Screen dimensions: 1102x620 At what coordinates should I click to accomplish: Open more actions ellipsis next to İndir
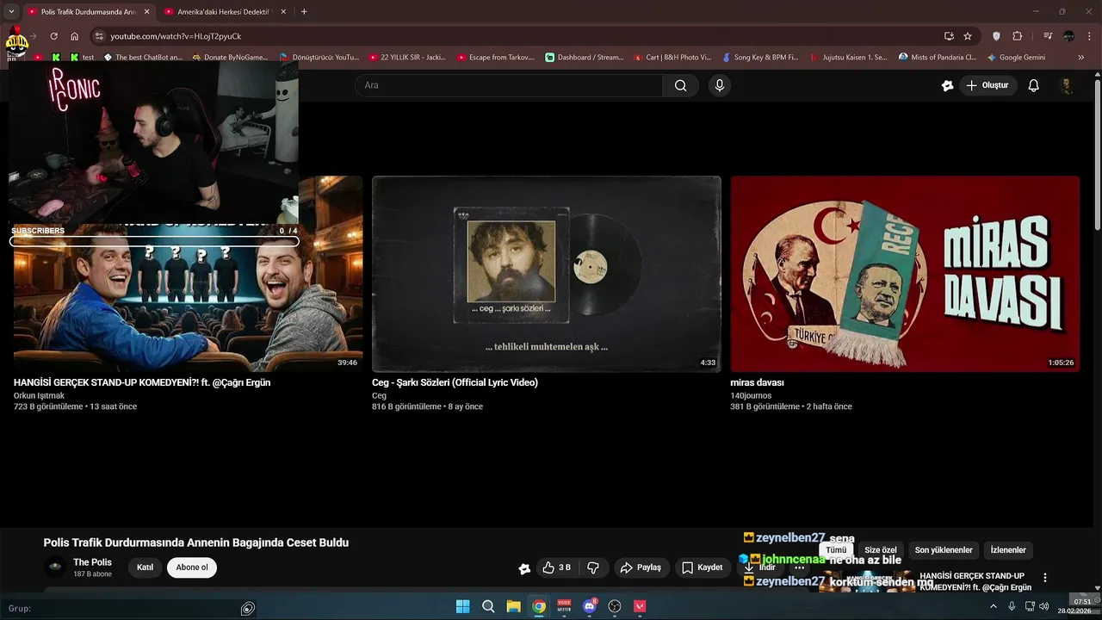pyautogui.click(x=800, y=567)
